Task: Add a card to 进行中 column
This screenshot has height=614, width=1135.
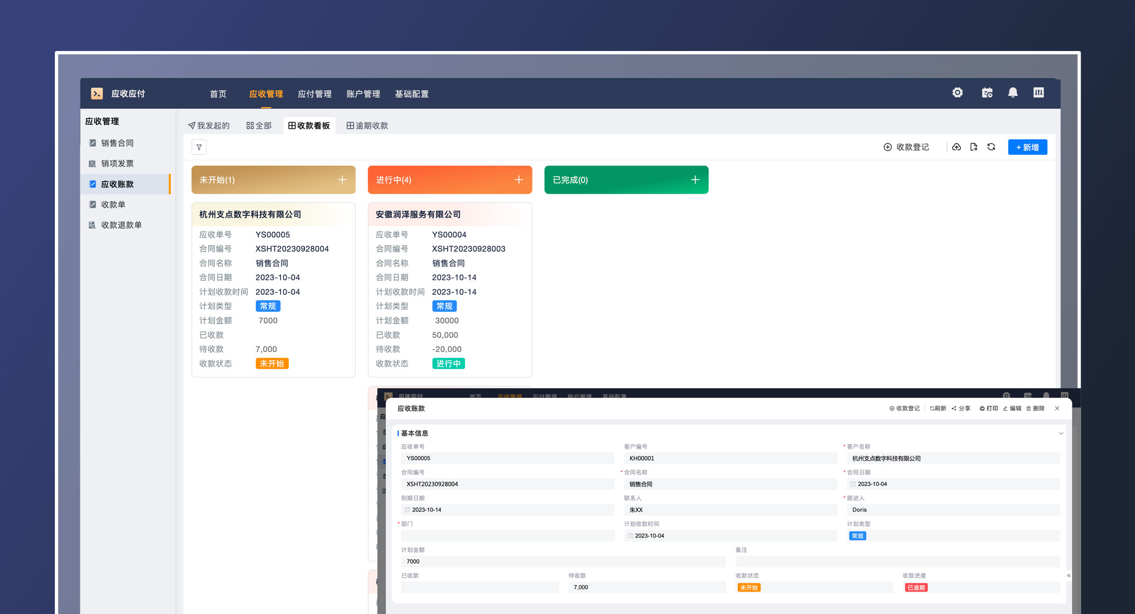Action: pos(519,180)
